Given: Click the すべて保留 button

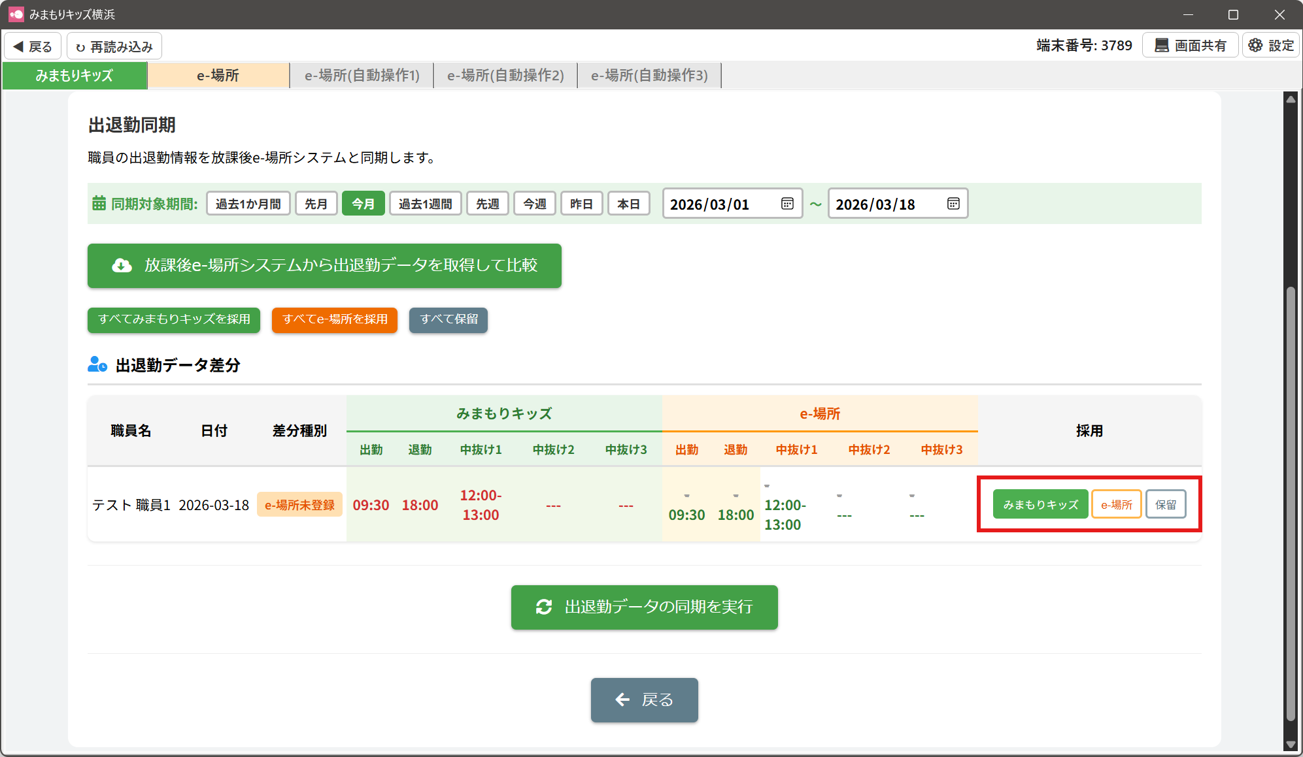Looking at the screenshot, I should point(448,319).
